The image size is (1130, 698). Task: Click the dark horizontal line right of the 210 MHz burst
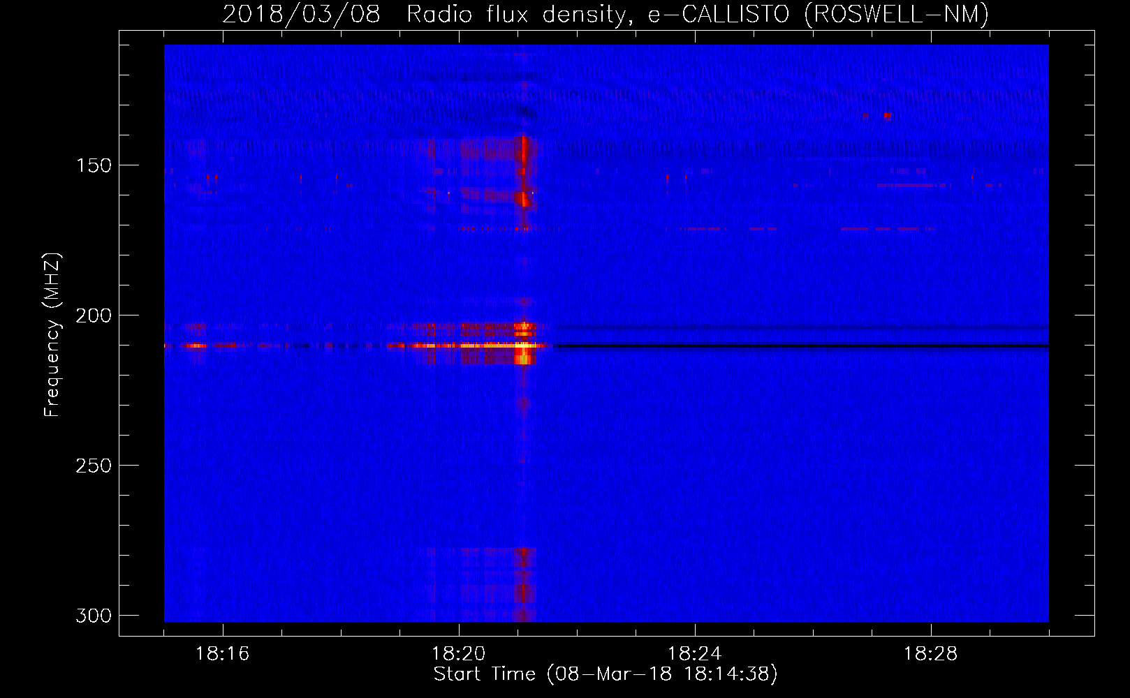[801, 346]
